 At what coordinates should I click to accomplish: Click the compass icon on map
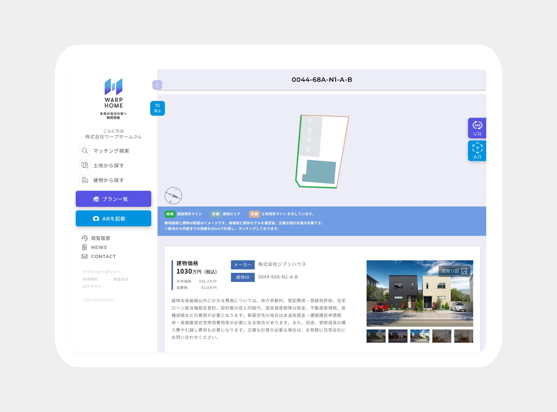coord(173,196)
